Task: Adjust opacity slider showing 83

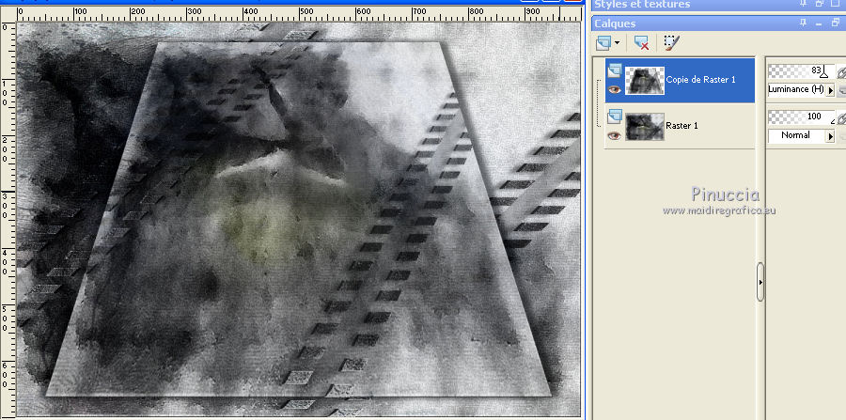Action: (801, 71)
